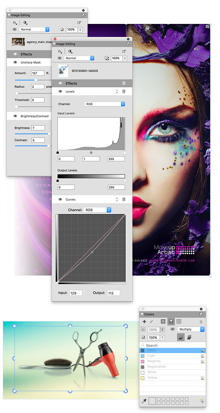Click the add-swatches-to-colors icon in Colors panel
Image resolution: width=220 pixels, height=413 pixels.
(202, 401)
